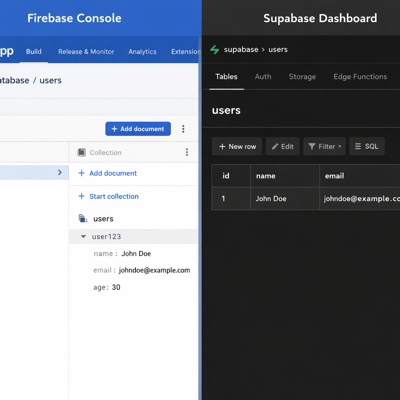Open the Filter dropdown
This screenshot has height=400, width=400.
tap(324, 146)
